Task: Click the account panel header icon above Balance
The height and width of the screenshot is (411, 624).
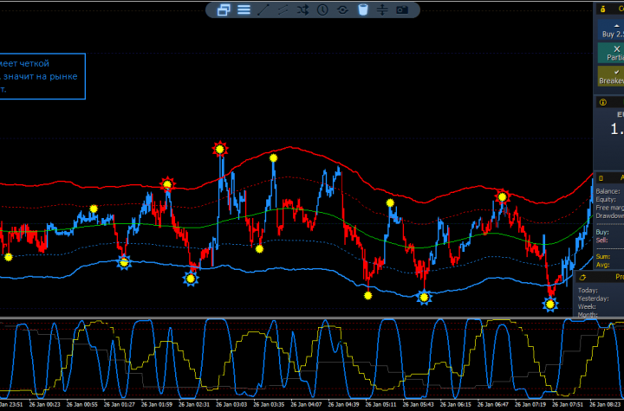Action: [601, 177]
